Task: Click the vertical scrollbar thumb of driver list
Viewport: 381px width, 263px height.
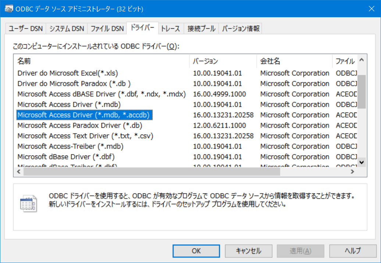Action: point(362,92)
